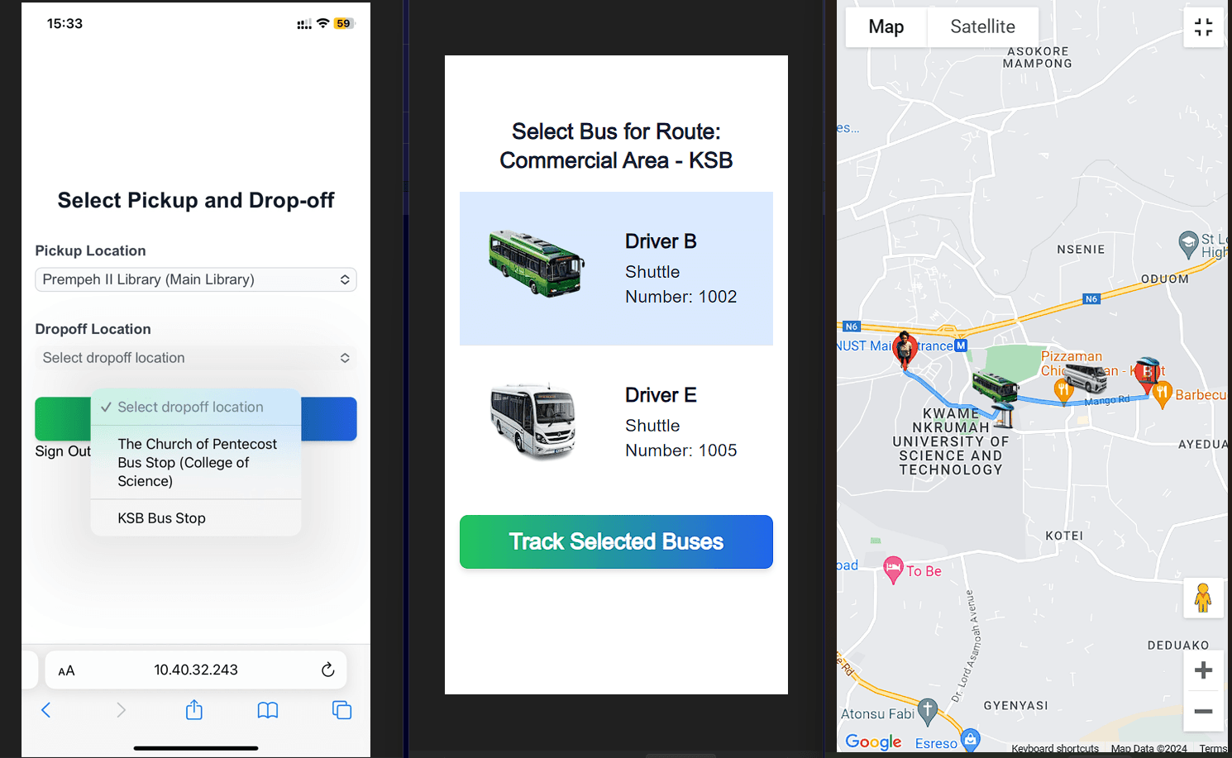
Task: Zoom in on the map
Action: [x=1204, y=670]
